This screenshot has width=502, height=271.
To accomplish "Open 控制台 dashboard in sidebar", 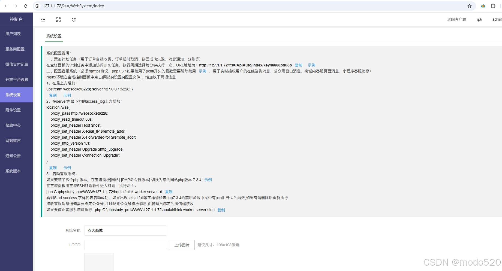I will click(x=16, y=19).
